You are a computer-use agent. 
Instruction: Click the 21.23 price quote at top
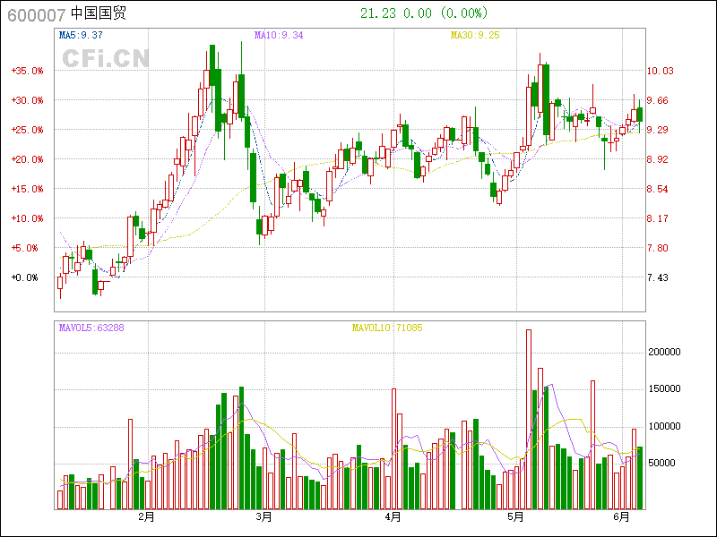coord(376,13)
